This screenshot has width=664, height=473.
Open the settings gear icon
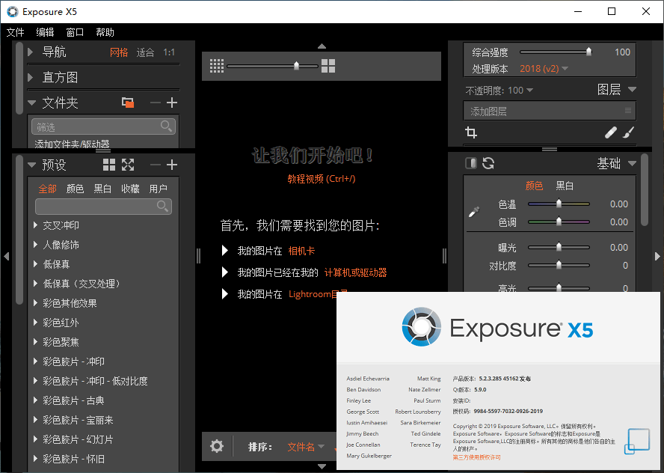coord(217,446)
